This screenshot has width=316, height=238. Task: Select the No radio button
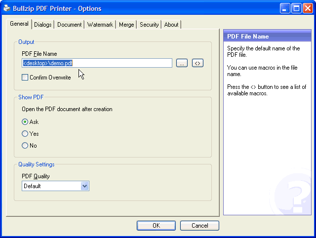pyautogui.click(x=25, y=146)
